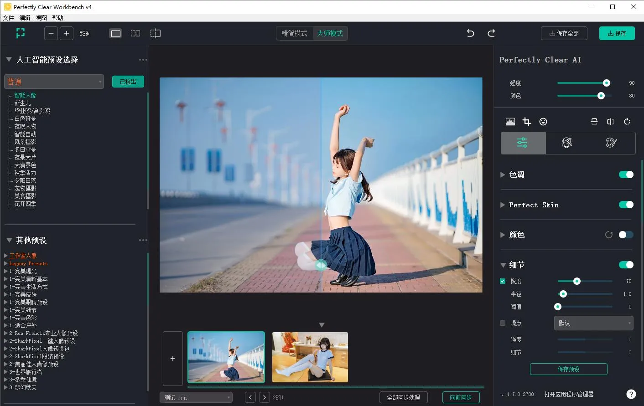The width and height of the screenshot is (644, 406).
Task: Open the histogram image icon
Action: tap(510, 122)
